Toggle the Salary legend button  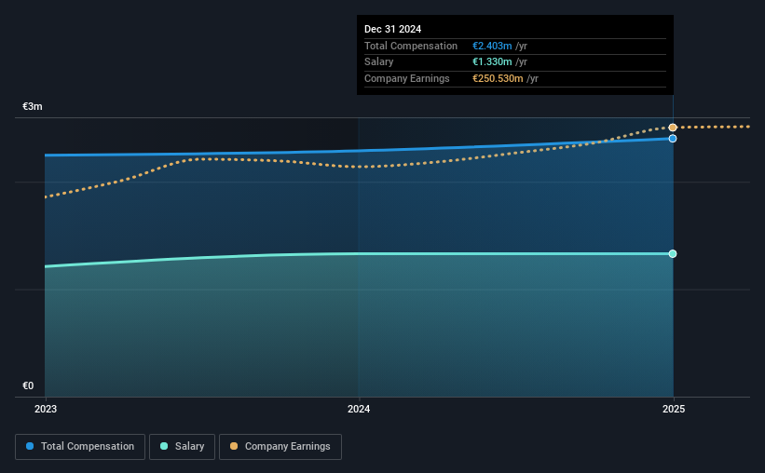click(x=182, y=447)
